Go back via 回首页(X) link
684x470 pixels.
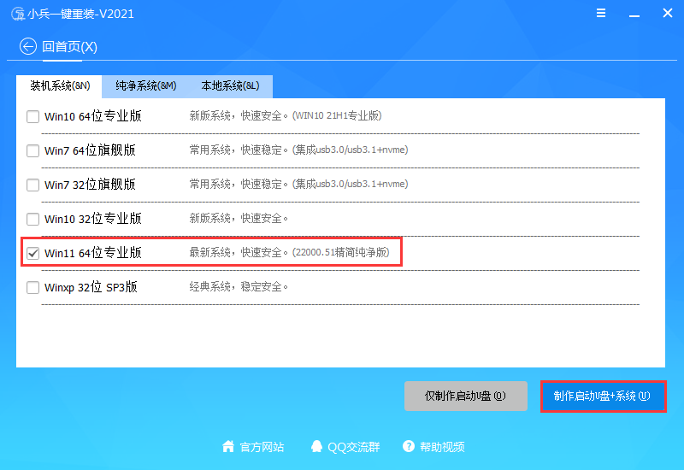[x=69, y=46]
